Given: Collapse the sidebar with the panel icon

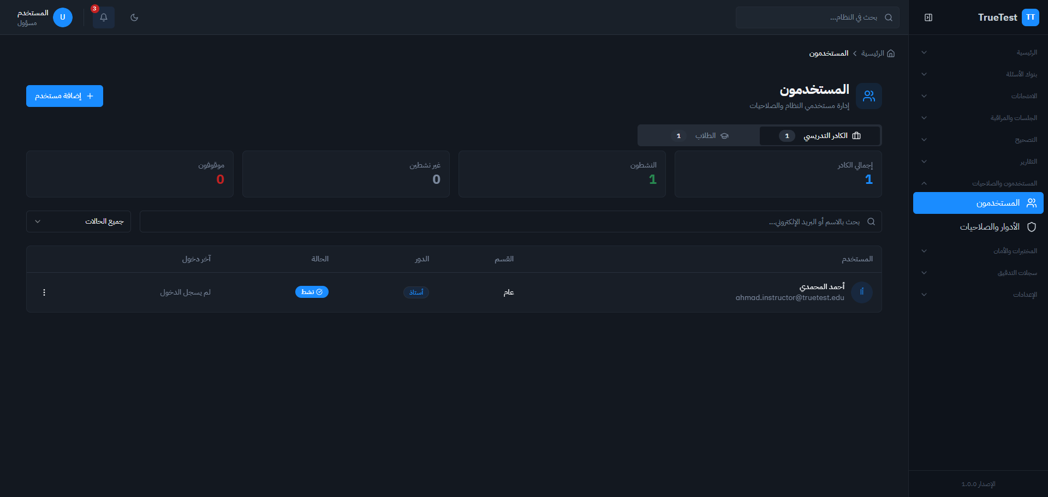Looking at the screenshot, I should coord(928,17).
